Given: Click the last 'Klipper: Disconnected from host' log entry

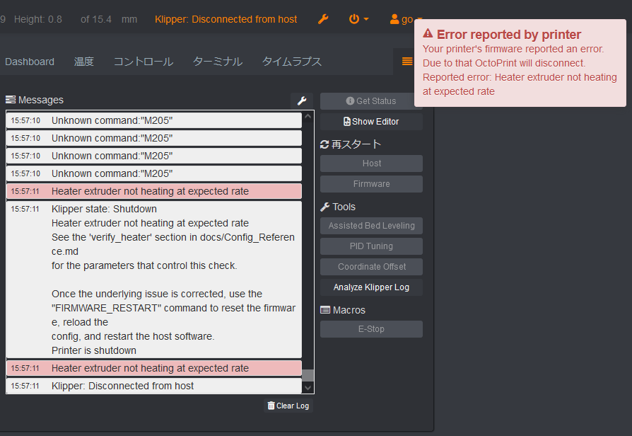Looking at the screenshot, I should (x=154, y=386).
